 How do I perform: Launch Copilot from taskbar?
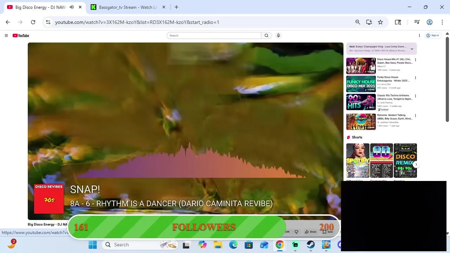(x=202, y=245)
